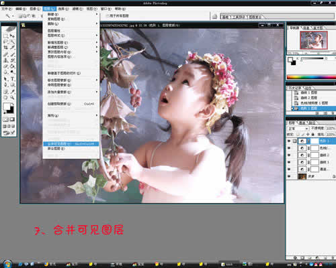Expand the 更改图层内容 submenu
Screen dimensions: 336x268
click(71, 52)
